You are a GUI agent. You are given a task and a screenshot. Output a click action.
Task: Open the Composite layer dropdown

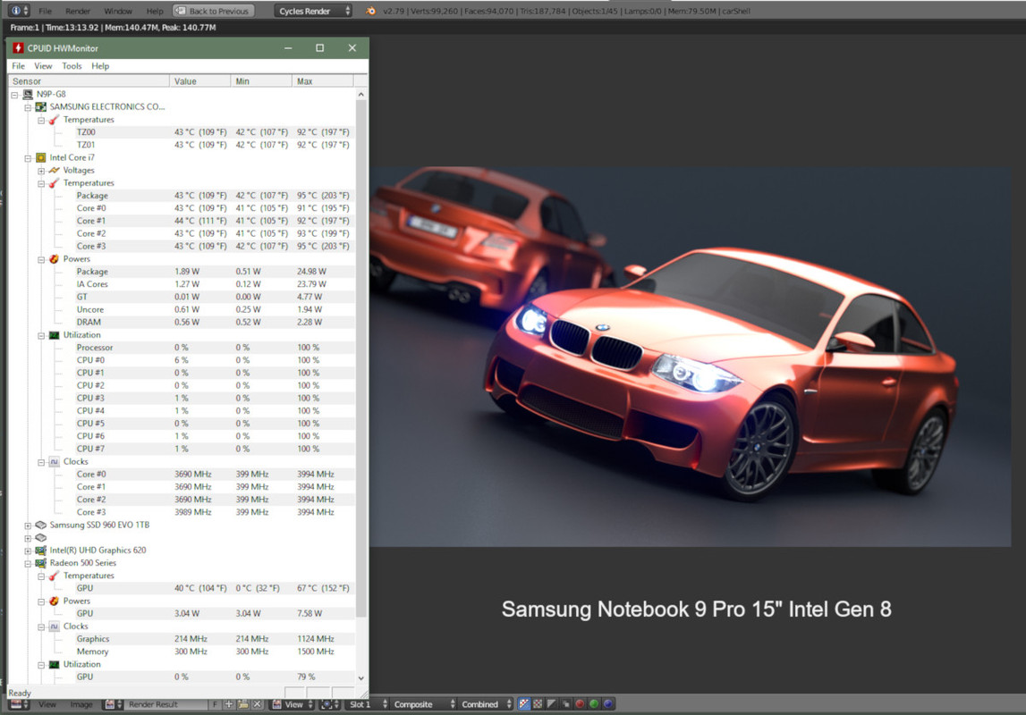pos(423,704)
